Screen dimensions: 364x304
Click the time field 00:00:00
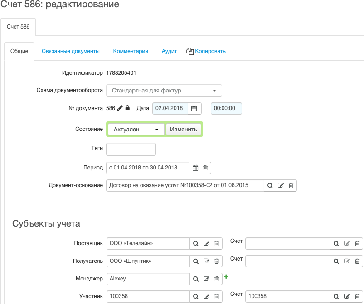click(x=226, y=108)
